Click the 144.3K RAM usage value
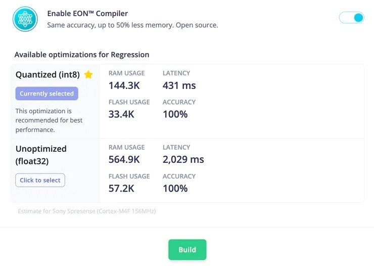374x266 pixels. coord(124,85)
